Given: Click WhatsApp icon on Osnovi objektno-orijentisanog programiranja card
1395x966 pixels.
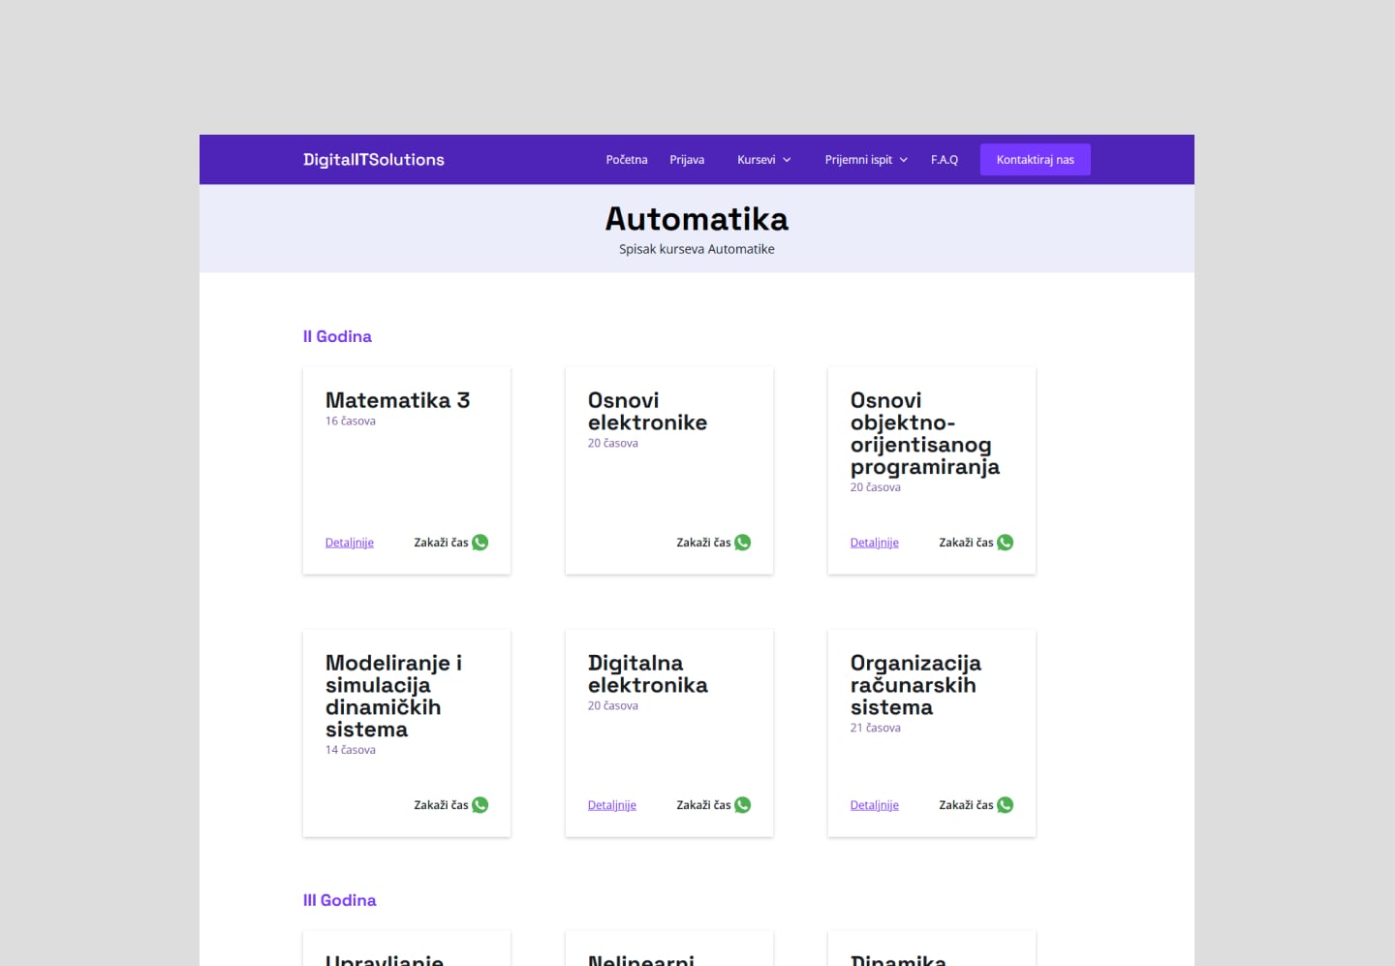Looking at the screenshot, I should pos(1006,543).
